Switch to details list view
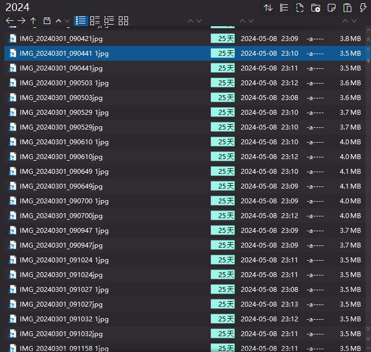The image size is (371, 352). tap(80, 21)
